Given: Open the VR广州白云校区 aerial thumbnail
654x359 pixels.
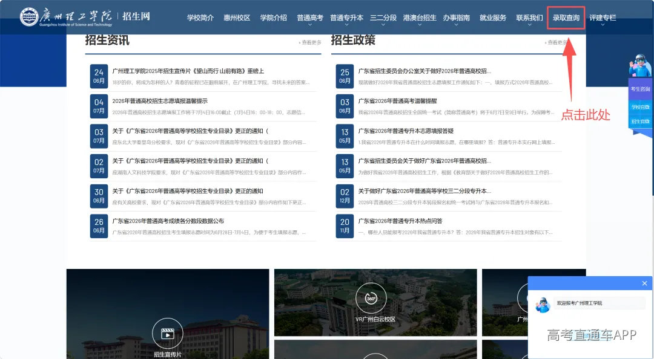Looking at the screenshot, I should (x=375, y=302).
